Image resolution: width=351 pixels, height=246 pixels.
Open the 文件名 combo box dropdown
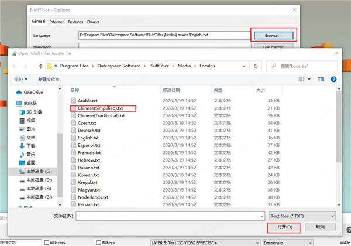point(261,216)
